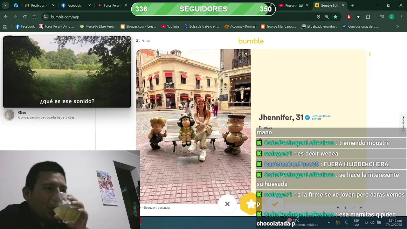Click Bloquear y denunciar link
The height and width of the screenshot is (229, 407).
point(155,208)
